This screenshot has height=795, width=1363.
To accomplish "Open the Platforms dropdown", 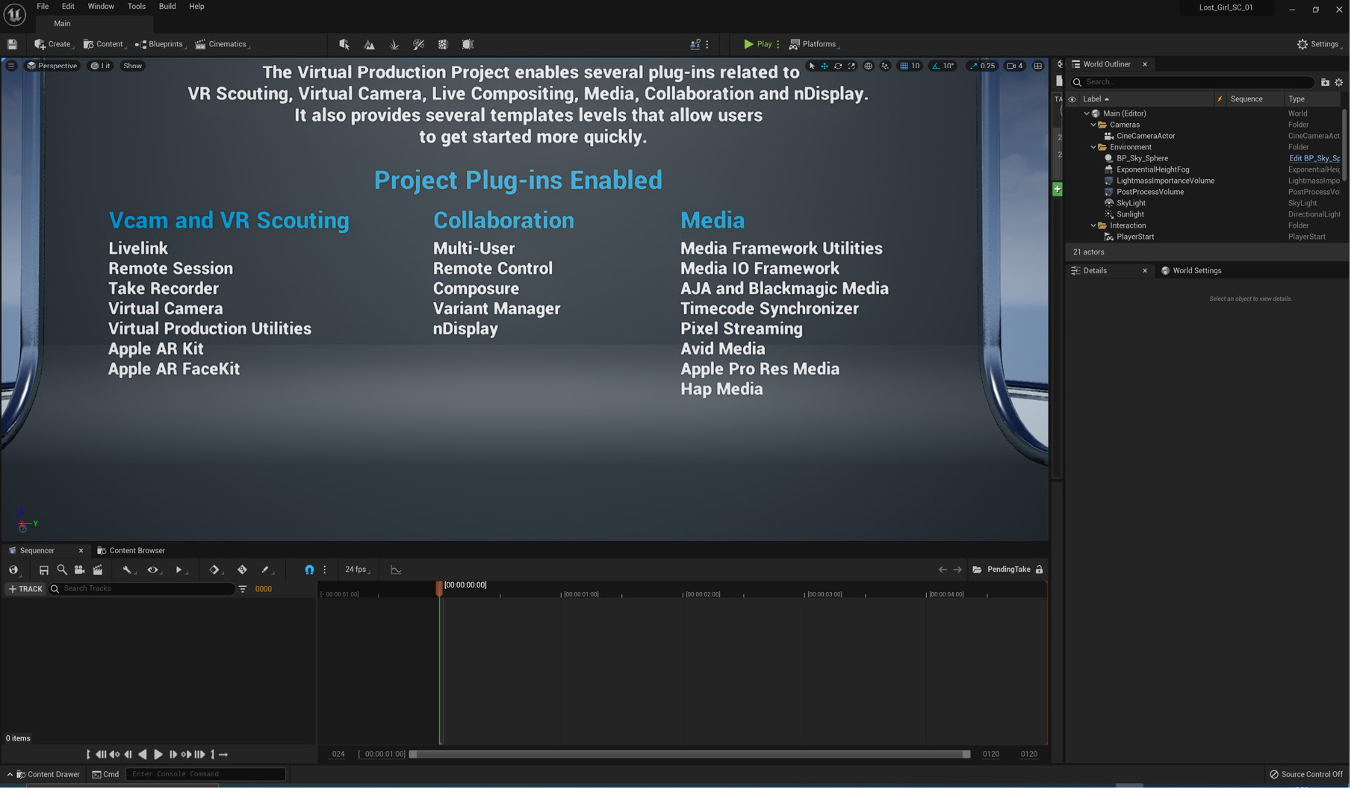I will (x=813, y=45).
